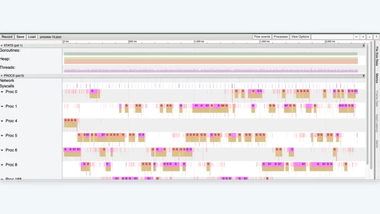The width and height of the screenshot is (380, 214).
Task: Click the Goroutines counter graph bar
Action: tap(210, 54)
